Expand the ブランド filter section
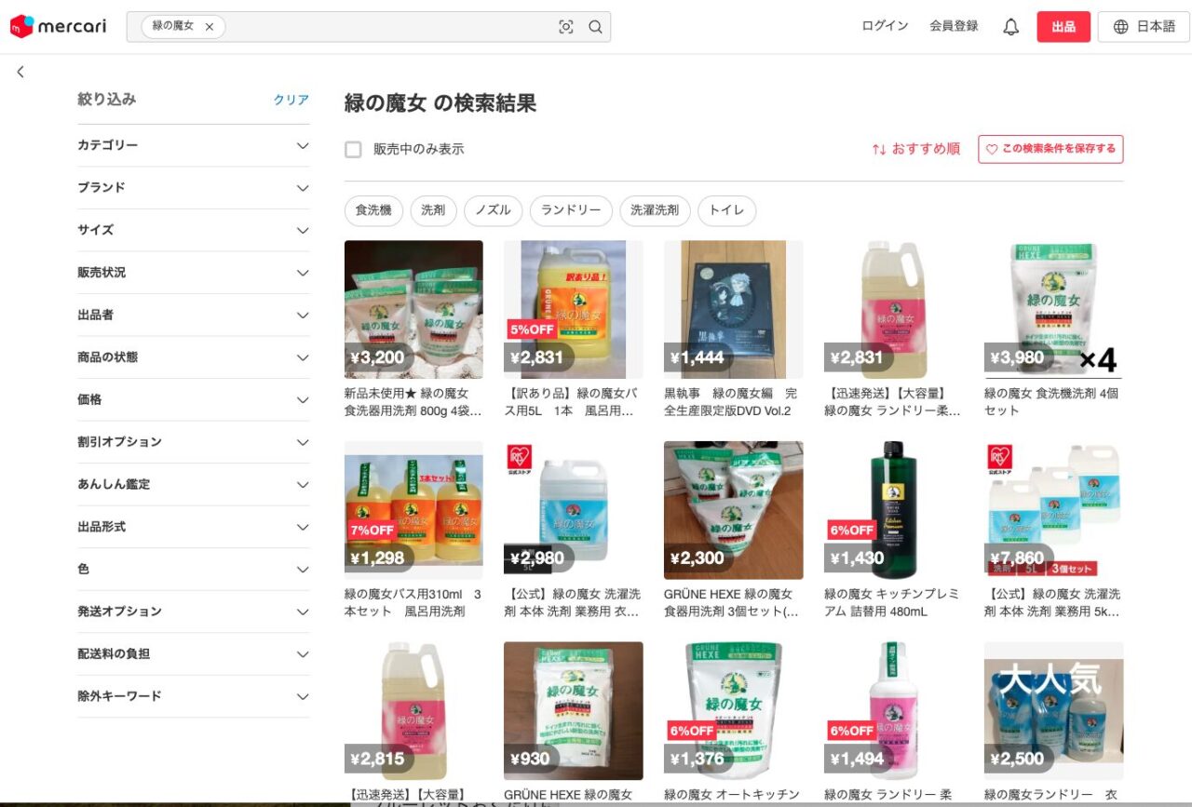 click(193, 188)
